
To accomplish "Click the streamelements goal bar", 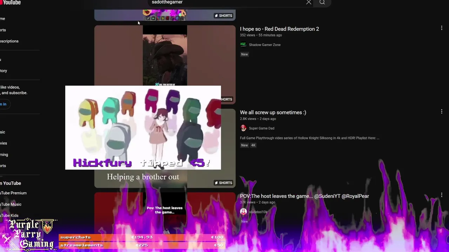I will tap(142, 245).
